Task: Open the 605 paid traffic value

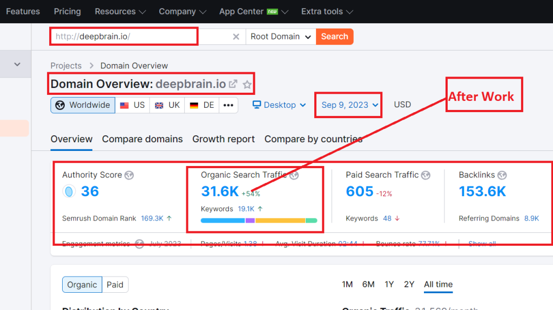Action: click(360, 191)
